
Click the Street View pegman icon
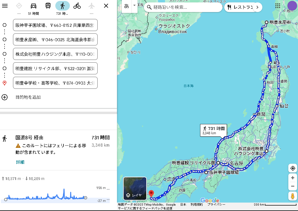point(293,196)
